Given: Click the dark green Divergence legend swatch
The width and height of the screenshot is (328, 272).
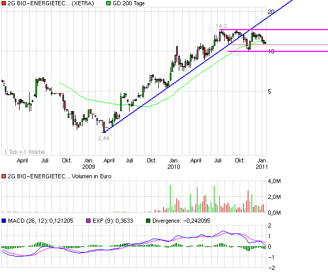Looking at the screenshot, I should (148, 220).
